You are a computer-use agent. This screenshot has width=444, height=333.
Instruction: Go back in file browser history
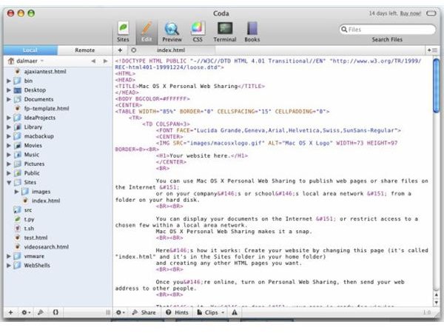[93, 61]
